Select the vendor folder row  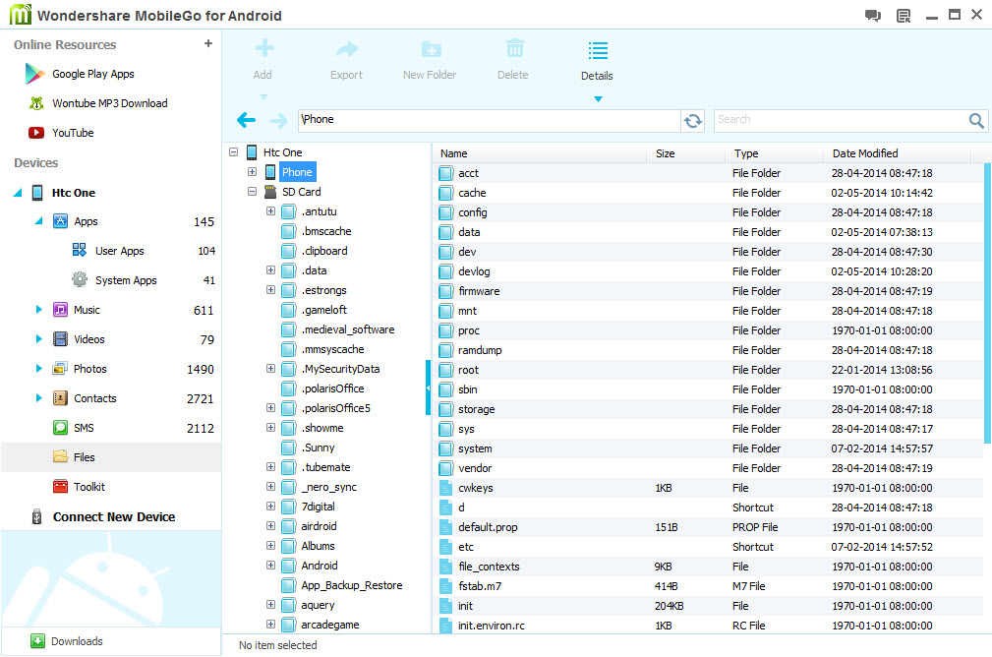(709, 468)
